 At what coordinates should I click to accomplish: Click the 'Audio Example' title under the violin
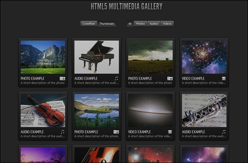pos(32,132)
